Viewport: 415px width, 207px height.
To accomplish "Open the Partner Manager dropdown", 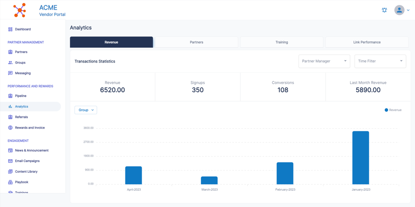I will tap(324, 61).
